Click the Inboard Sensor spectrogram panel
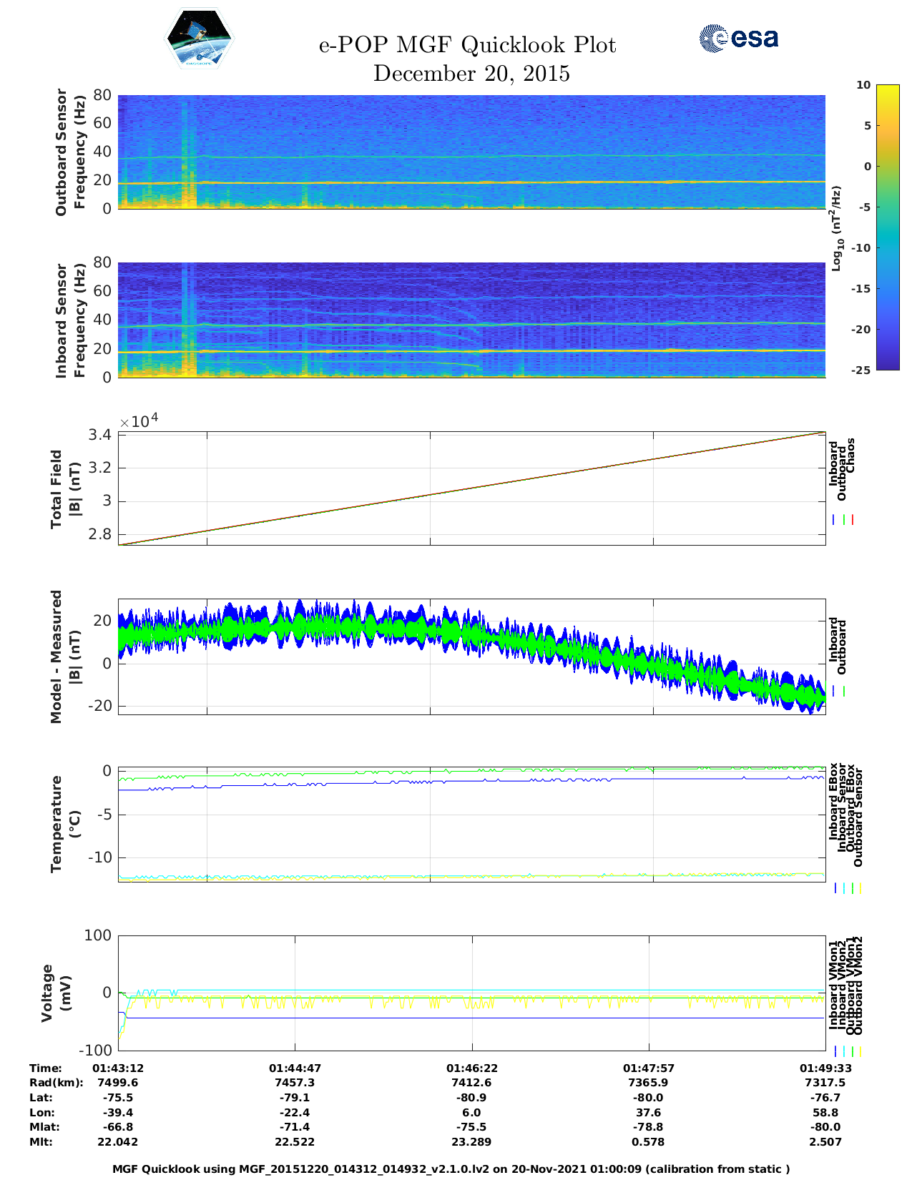This screenshot has width=912, height=1180. [471, 320]
